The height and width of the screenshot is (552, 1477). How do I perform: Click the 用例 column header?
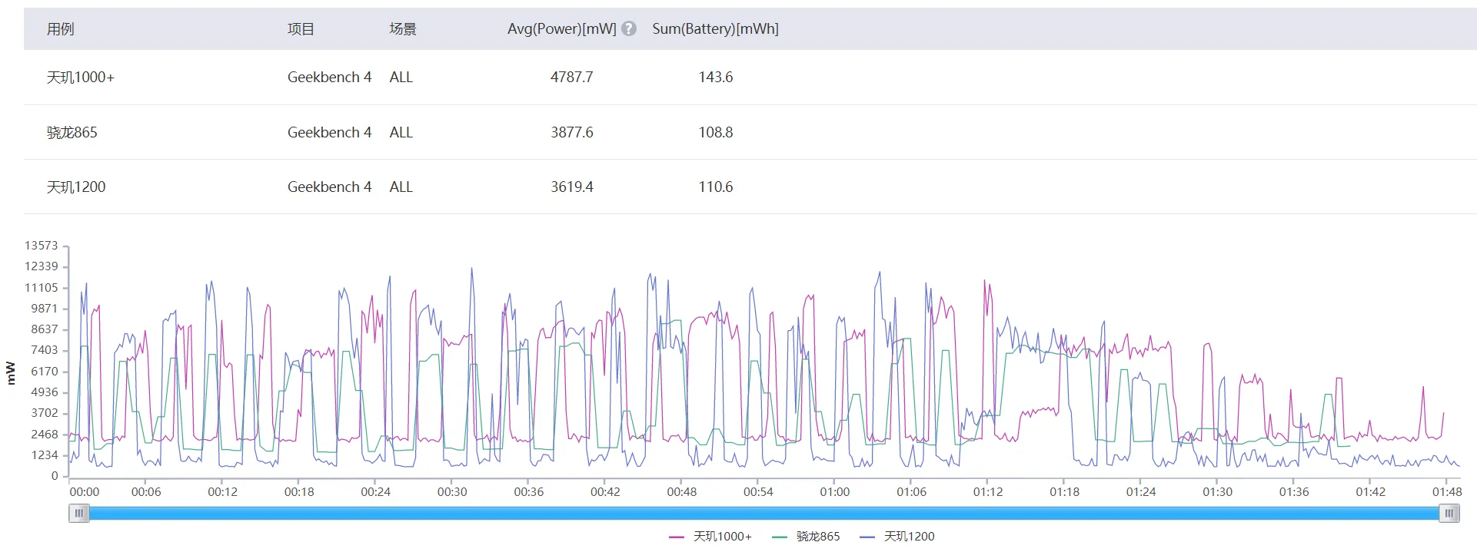(61, 29)
